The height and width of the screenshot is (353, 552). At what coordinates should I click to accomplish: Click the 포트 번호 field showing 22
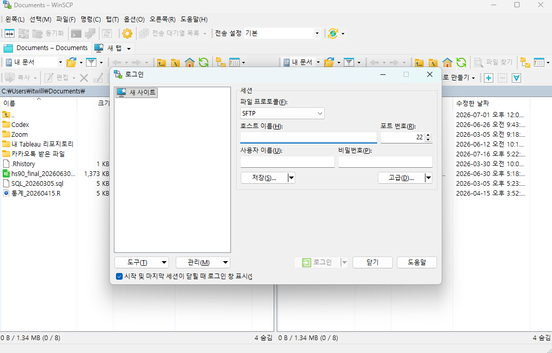coord(403,137)
